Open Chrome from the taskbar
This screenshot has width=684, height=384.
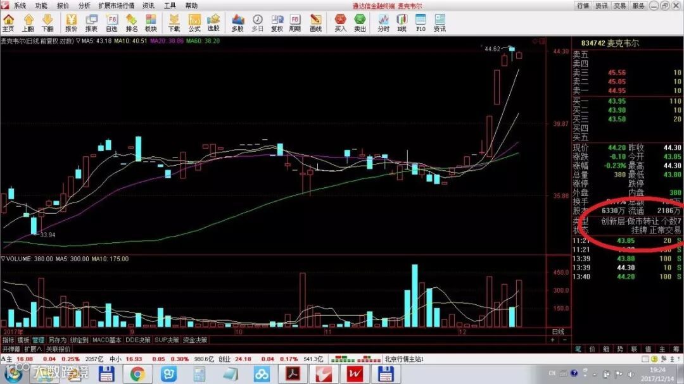click(x=137, y=374)
